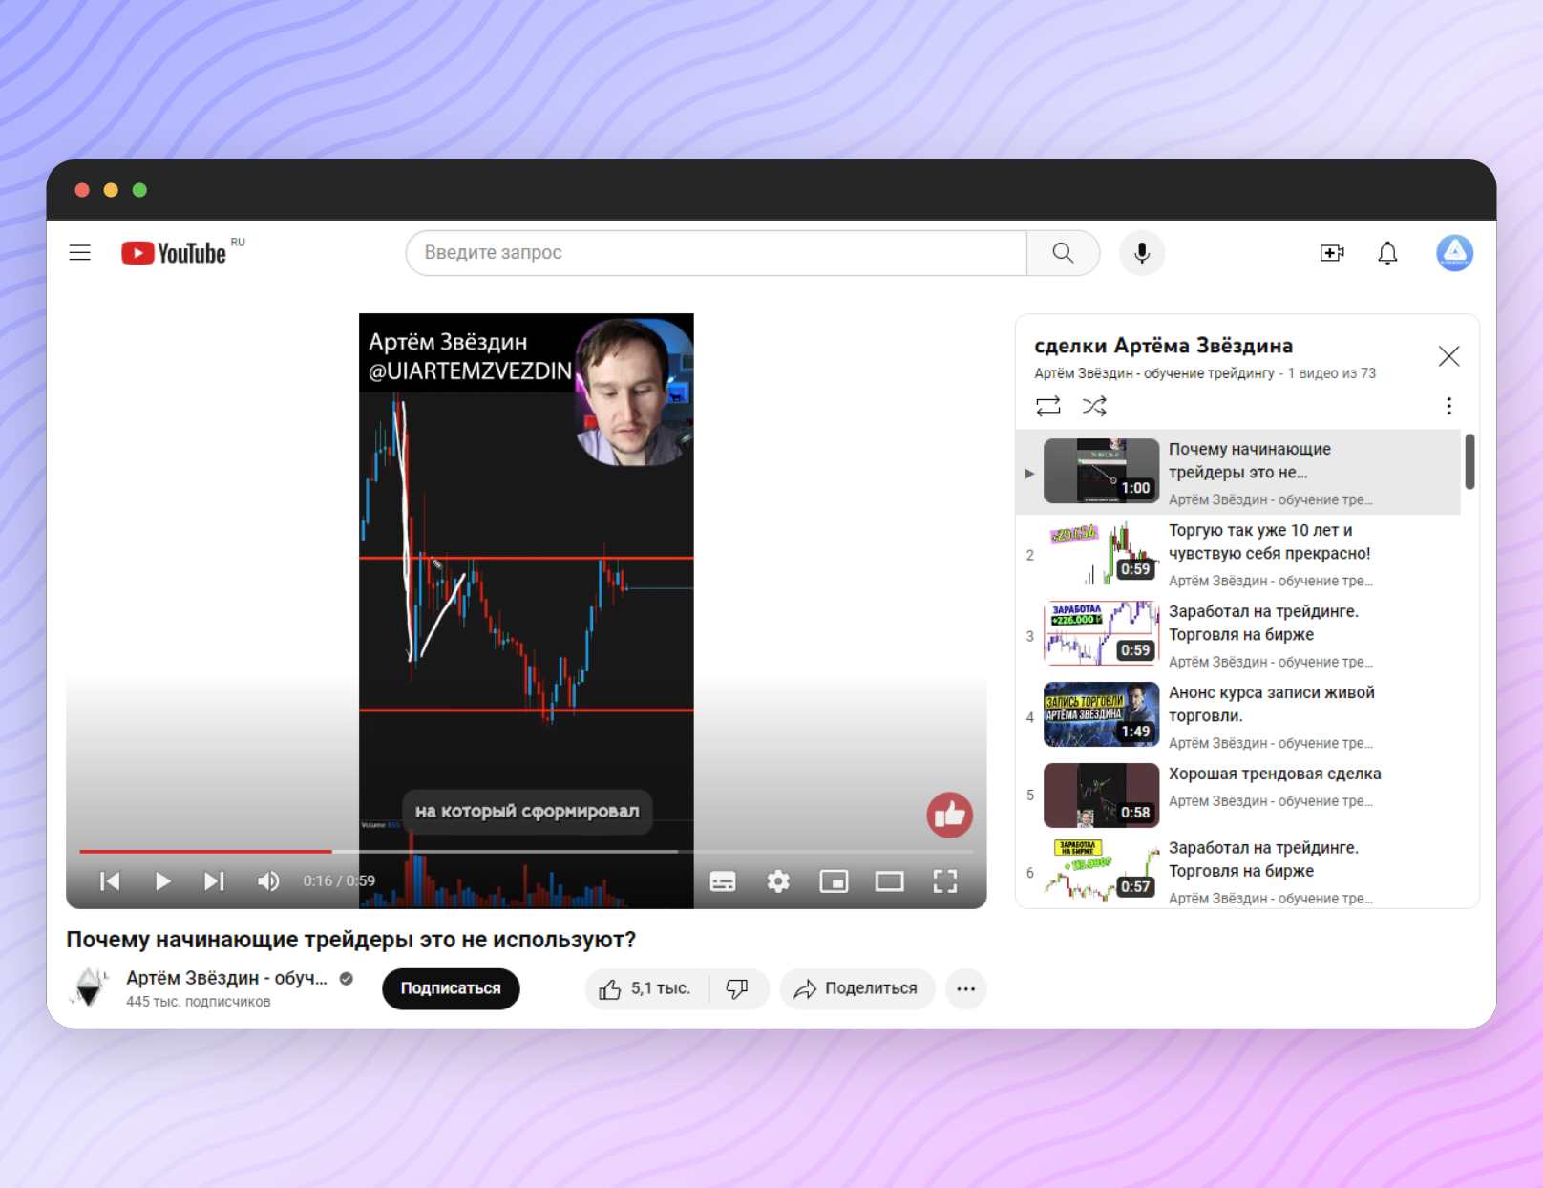Image resolution: width=1543 pixels, height=1188 pixels.
Task: Mute the video volume speaker
Action: click(268, 880)
